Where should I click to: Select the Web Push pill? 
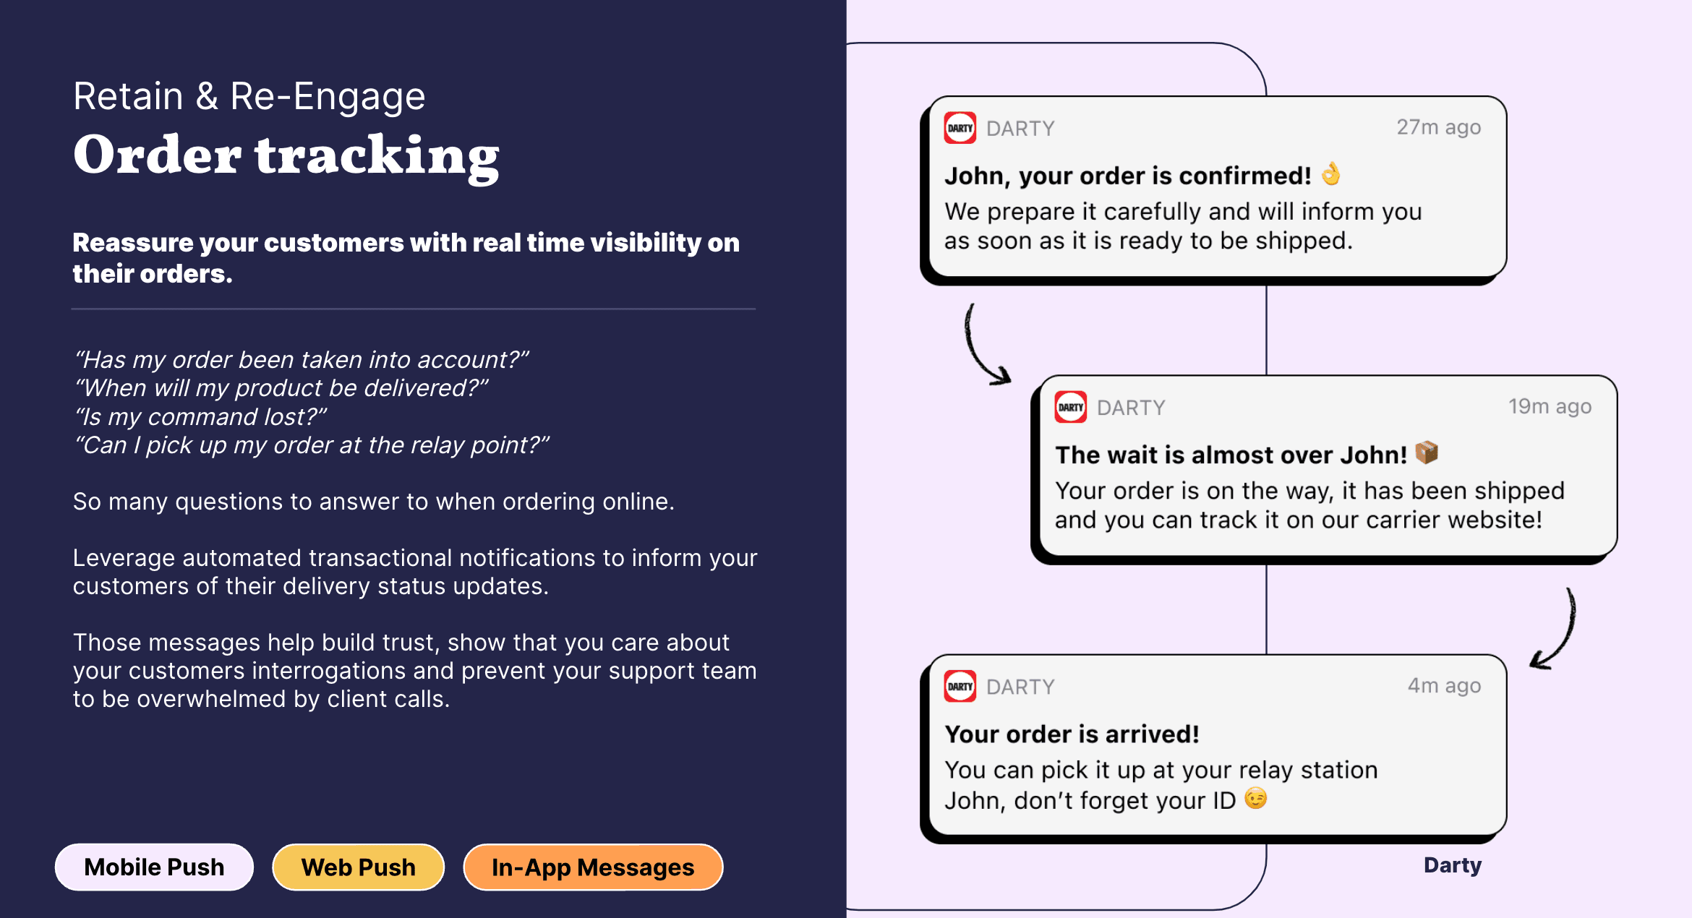[x=358, y=867]
